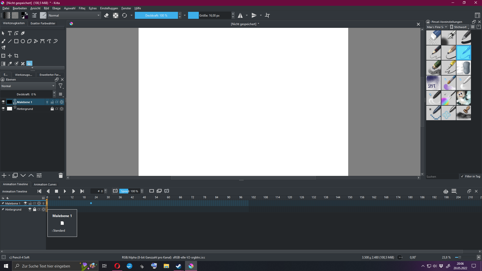Open Max's Fine brush tag dropdown
The height and width of the screenshot is (271, 482).
click(437, 27)
